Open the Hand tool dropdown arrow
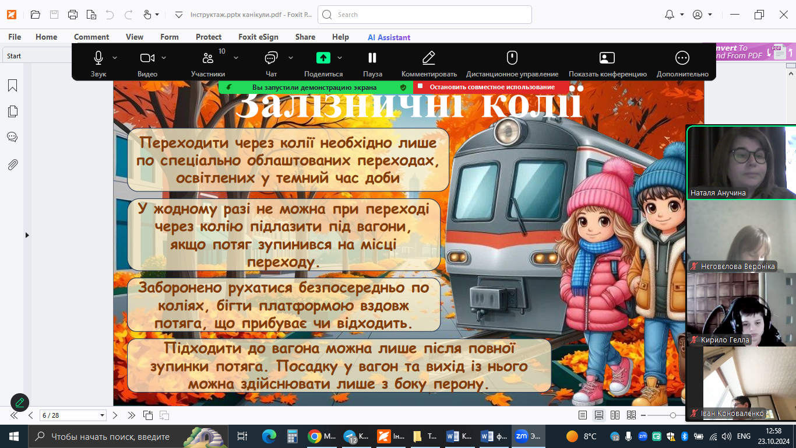The image size is (796, 448). point(157,15)
